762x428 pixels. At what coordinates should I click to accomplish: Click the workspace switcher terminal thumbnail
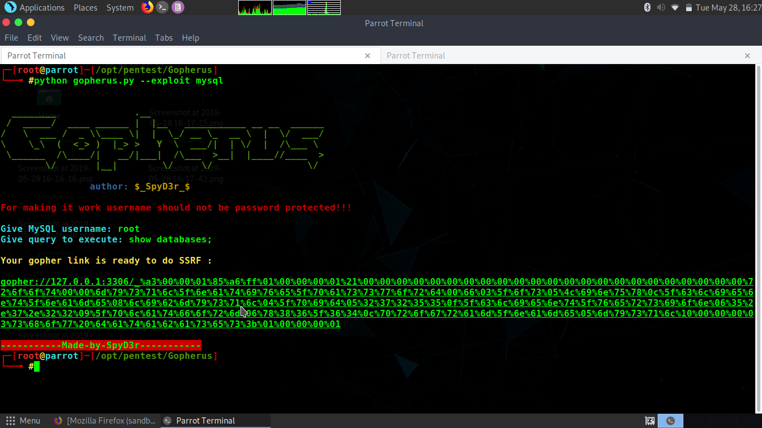click(671, 421)
